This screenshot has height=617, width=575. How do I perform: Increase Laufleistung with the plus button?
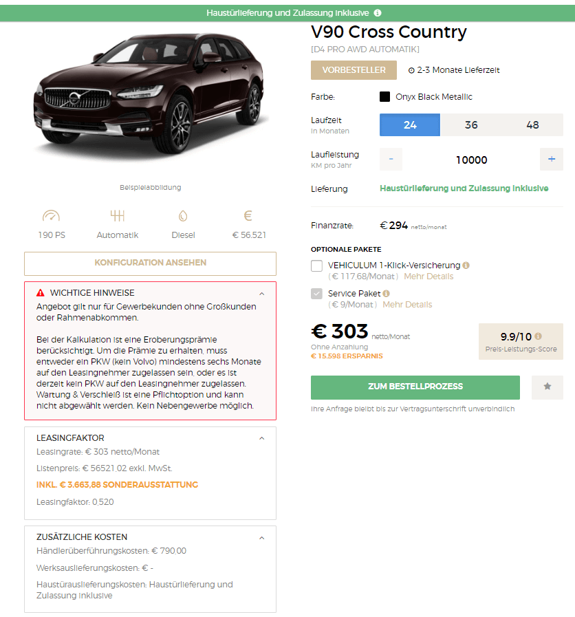552,159
